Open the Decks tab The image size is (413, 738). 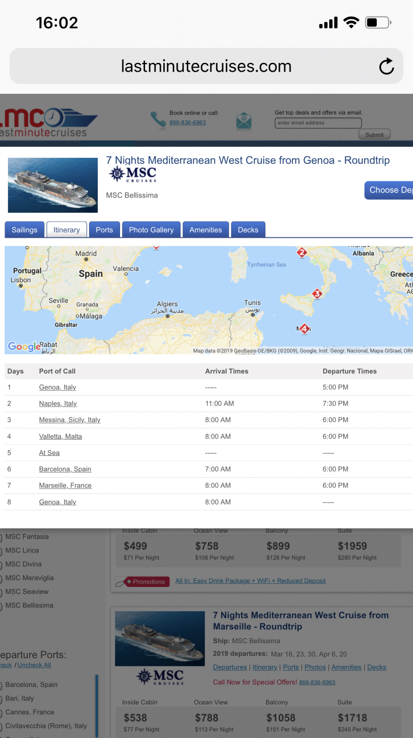pos(248,230)
